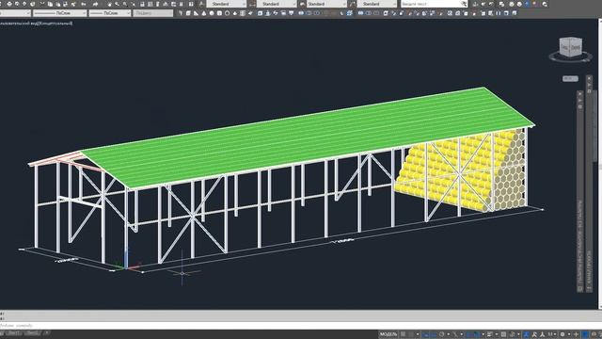
Task: Click the МОДЕЛЬ button in the status bar
Action: 388,334
